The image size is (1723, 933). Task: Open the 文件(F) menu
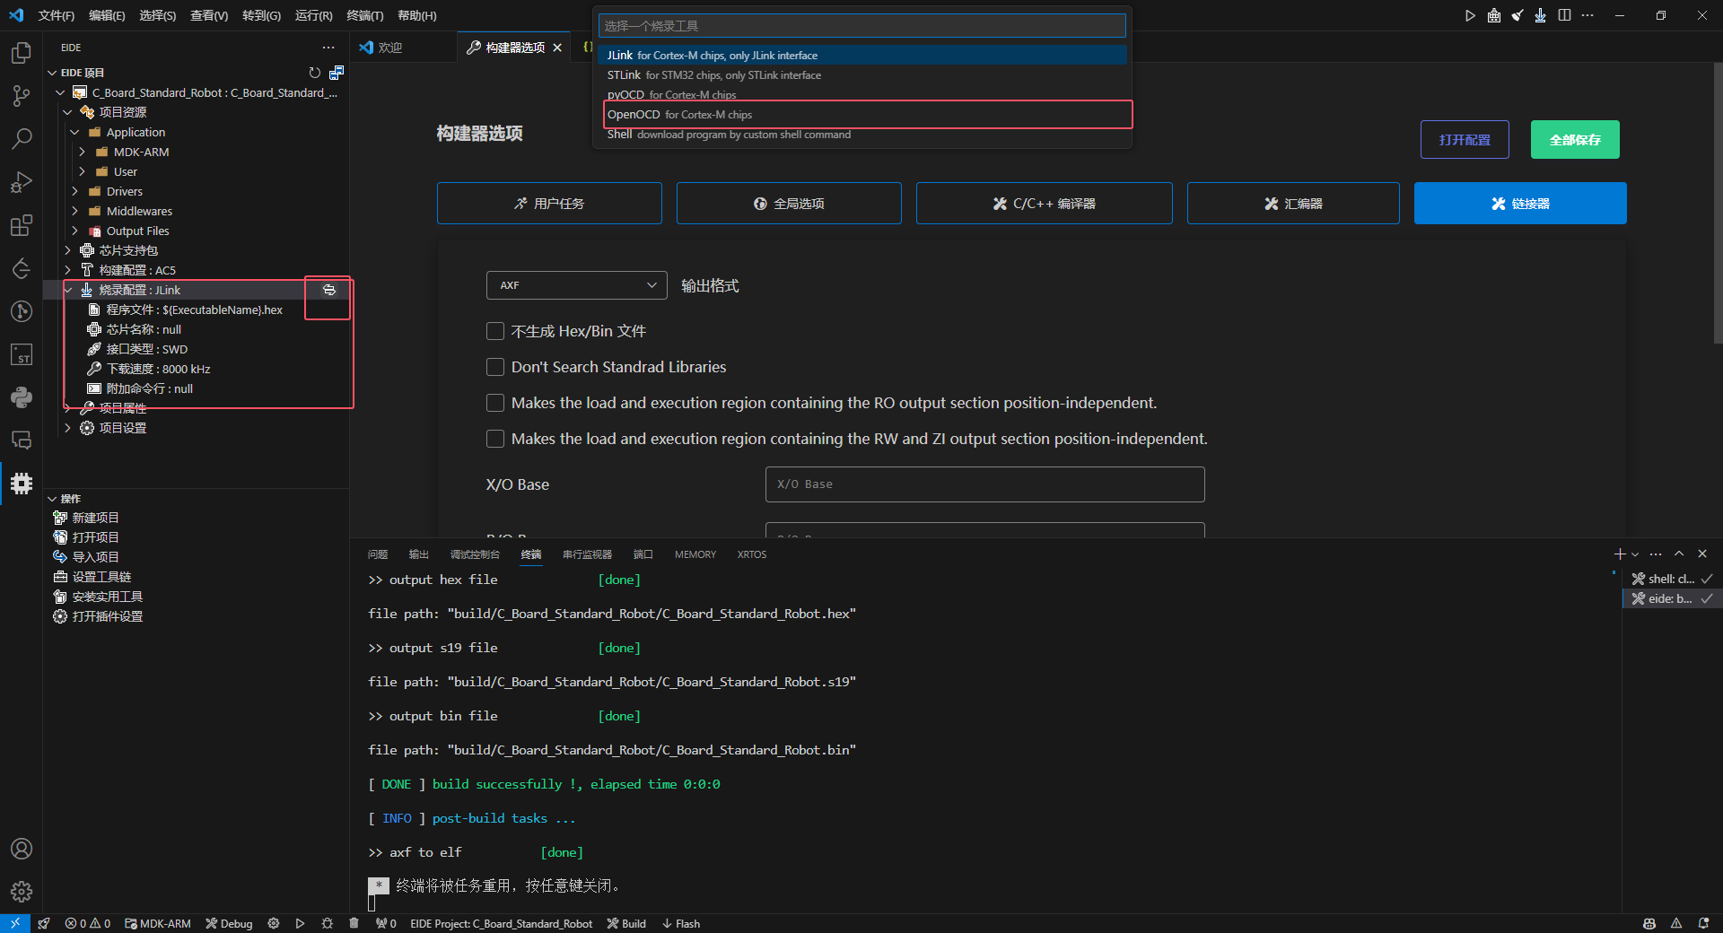57,15
